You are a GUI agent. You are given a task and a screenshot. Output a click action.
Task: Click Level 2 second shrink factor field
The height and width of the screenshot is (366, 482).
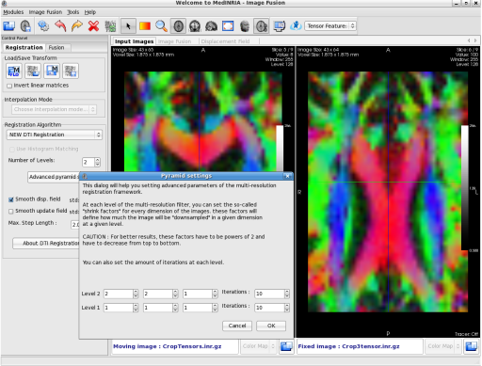[158, 294]
